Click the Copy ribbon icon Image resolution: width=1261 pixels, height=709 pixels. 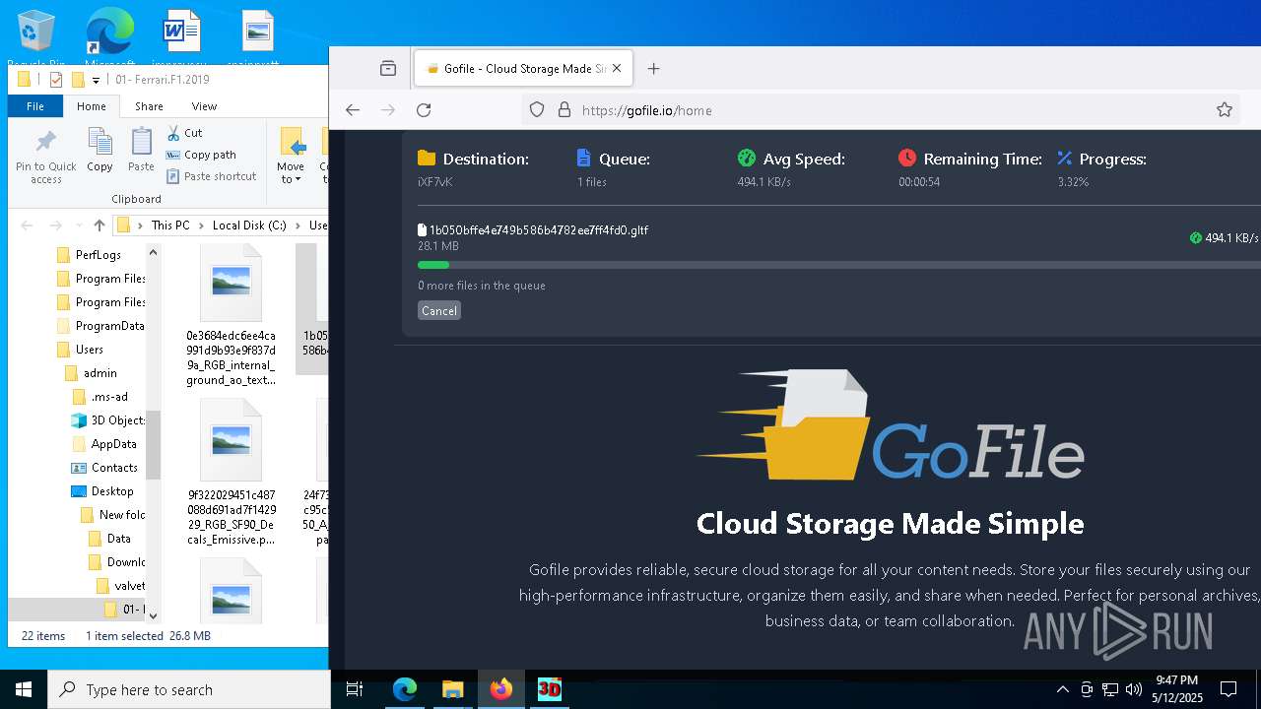(x=100, y=150)
